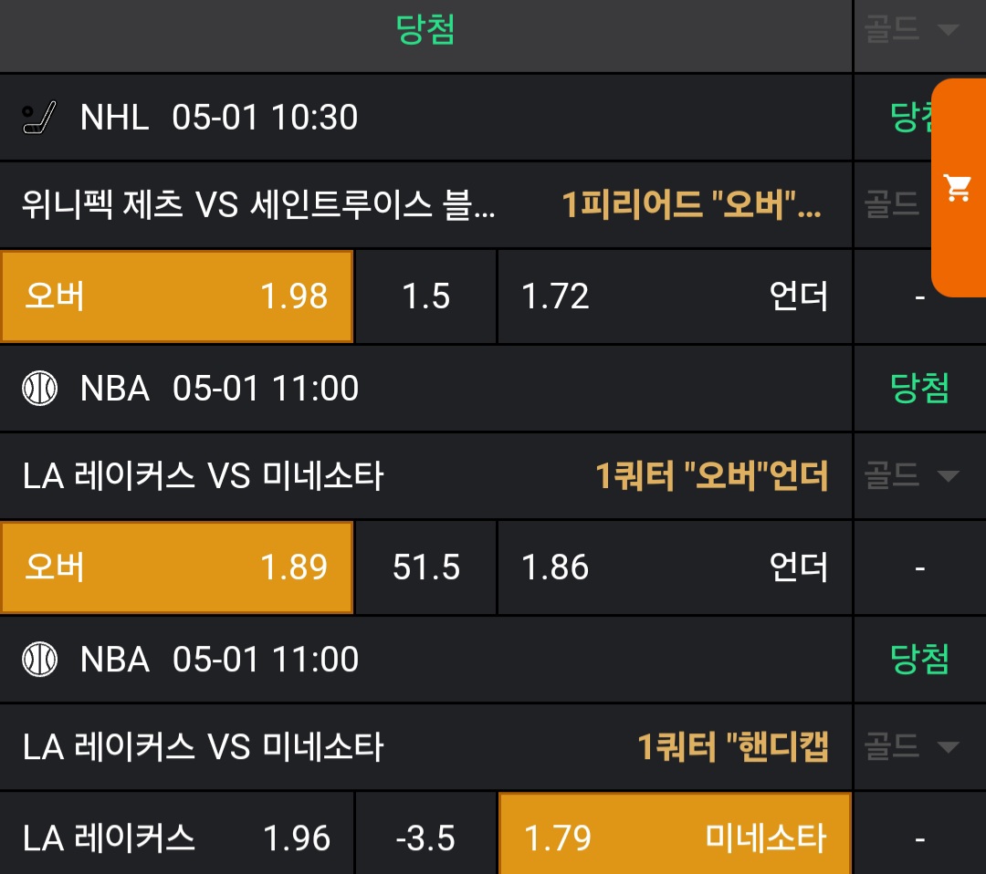Click basketball icon above the 1쿼터 오버언더 match
This screenshot has height=874, width=986.
[39, 389]
